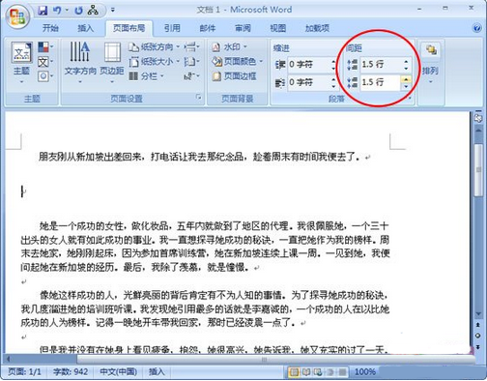Click the vertical scrollbar up arrow
487x381 pixels.
point(478,130)
